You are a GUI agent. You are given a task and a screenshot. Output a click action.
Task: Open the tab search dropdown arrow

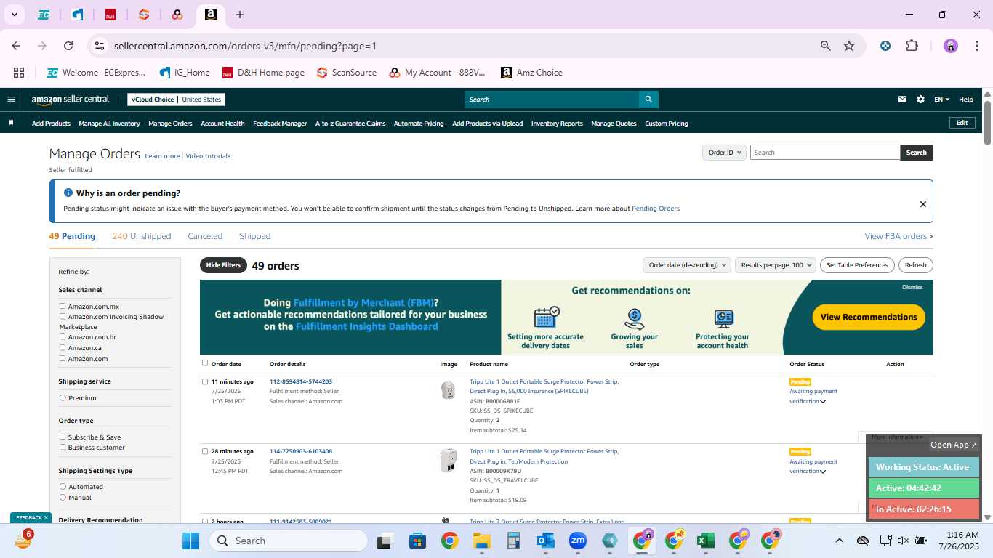point(14,15)
